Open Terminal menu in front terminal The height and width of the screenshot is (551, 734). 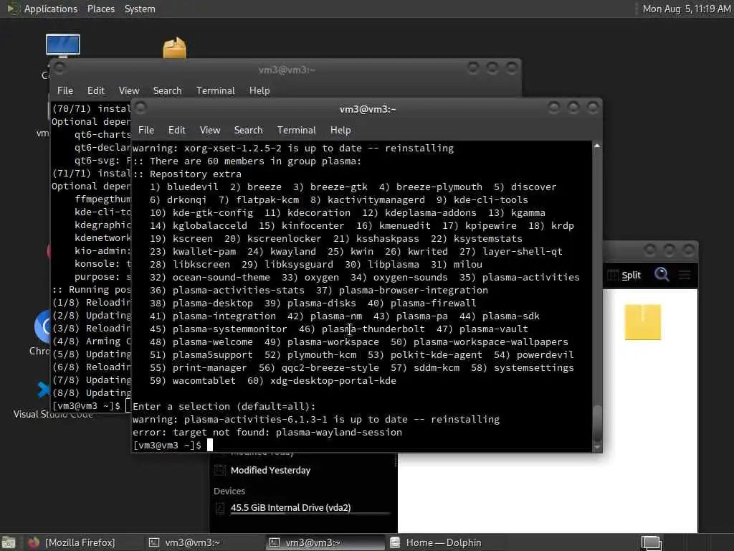click(296, 131)
